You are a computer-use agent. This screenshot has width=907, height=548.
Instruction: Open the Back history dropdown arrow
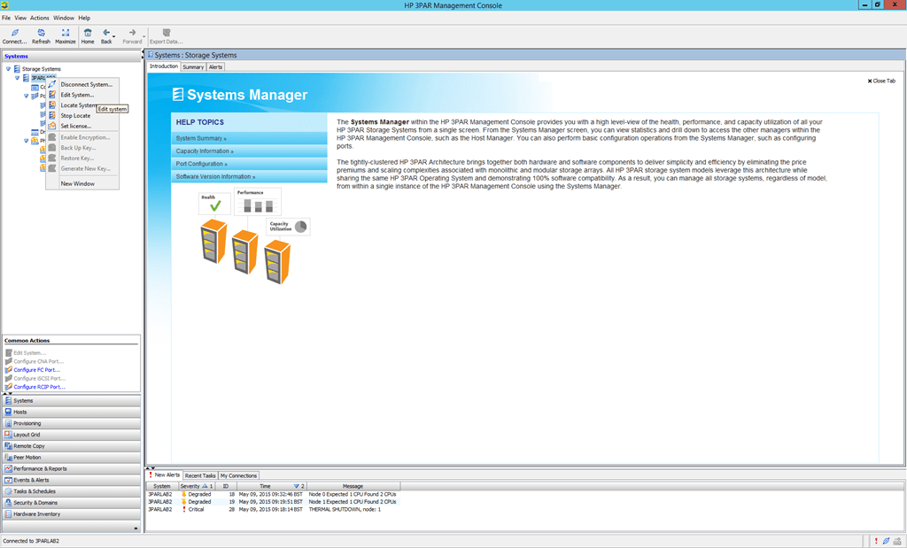pyautogui.click(x=114, y=36)
